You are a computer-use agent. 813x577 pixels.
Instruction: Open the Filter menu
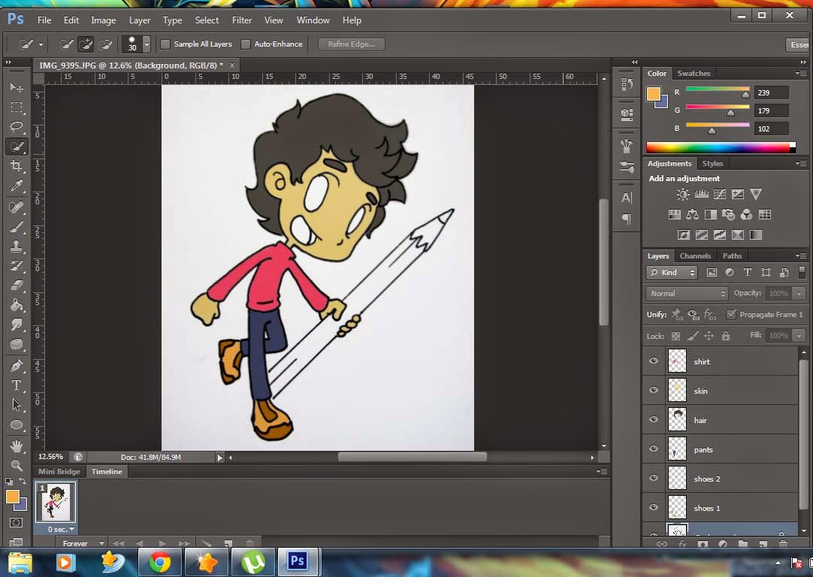242,20
